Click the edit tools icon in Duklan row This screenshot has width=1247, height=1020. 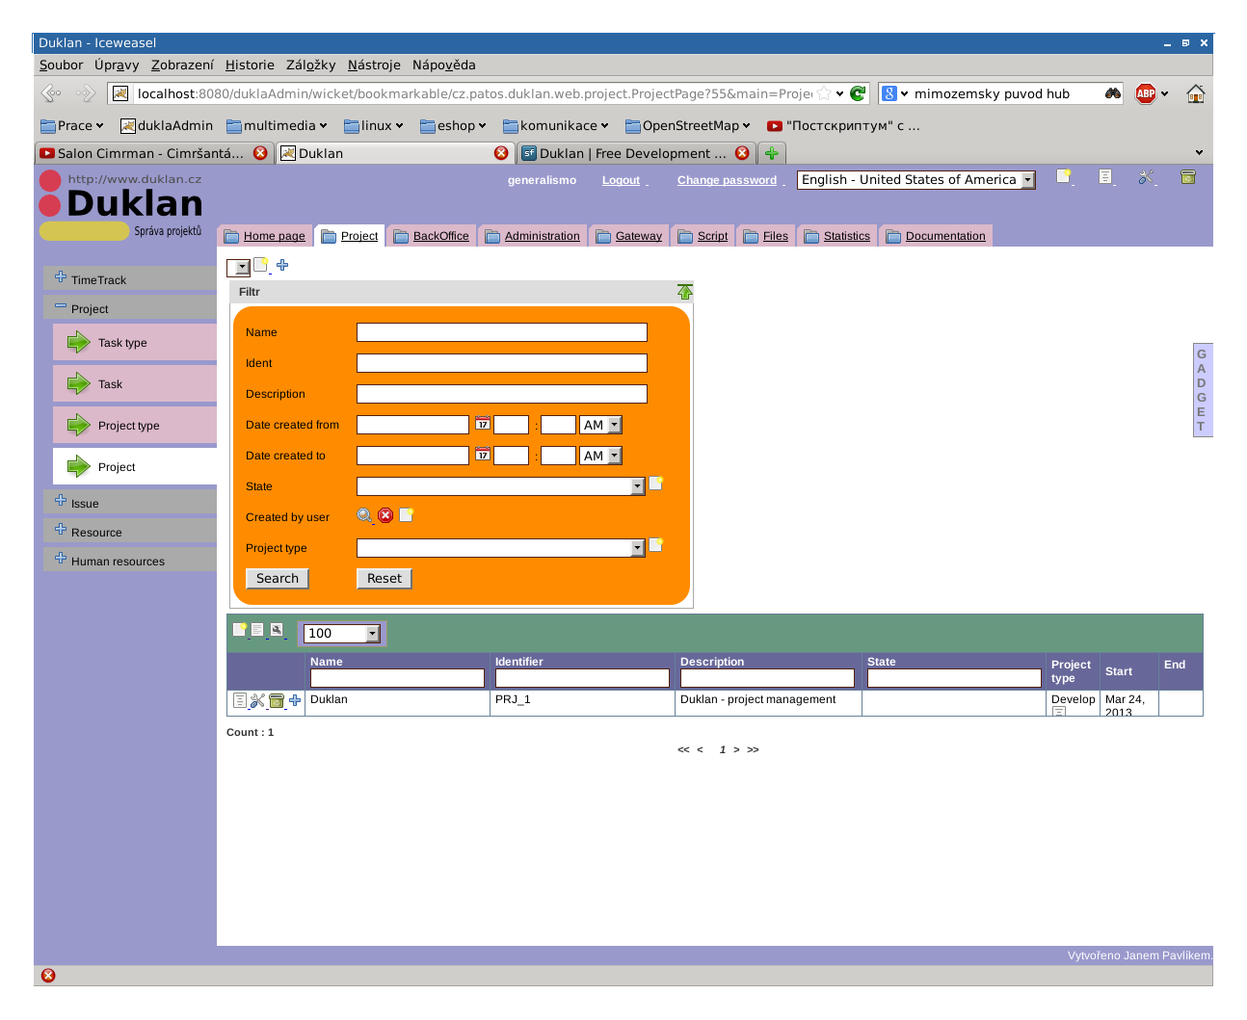pos(256,700)
